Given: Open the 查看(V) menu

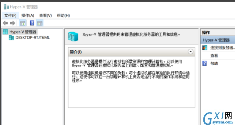Looking at the screenshot, I should click(x=46, y=15).
